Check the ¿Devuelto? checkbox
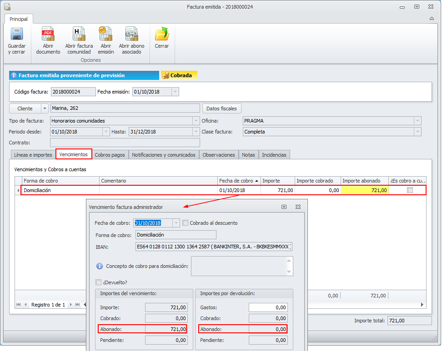 click(99, 282)
